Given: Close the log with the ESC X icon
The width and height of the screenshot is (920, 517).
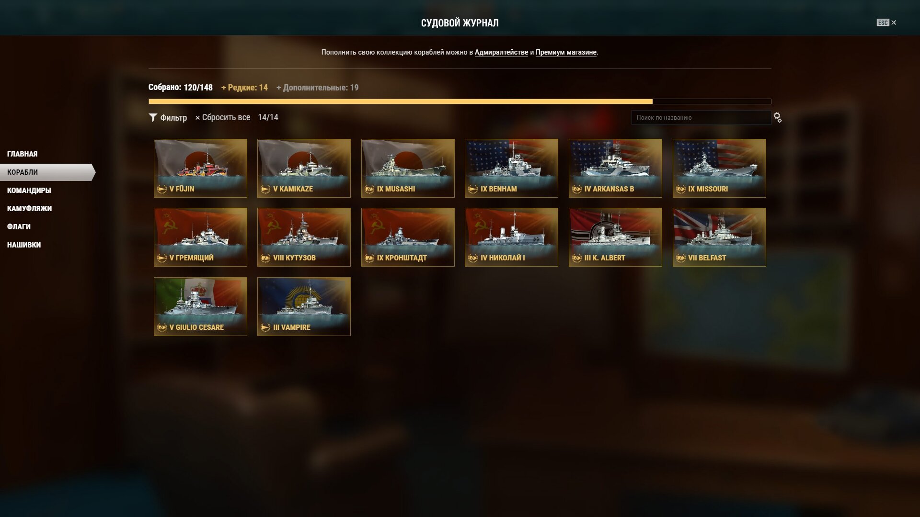Looking at the screenshot, I should click(886, 22).
